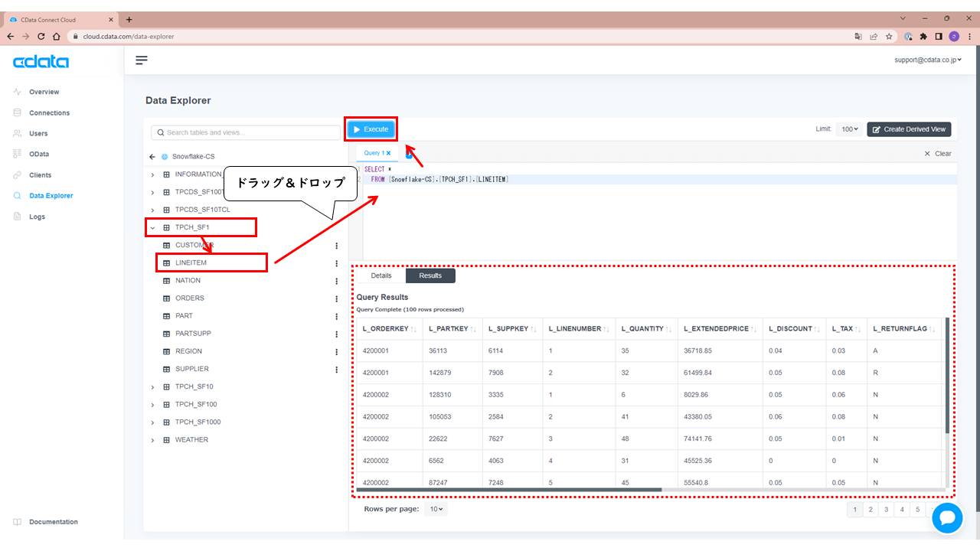Sort by L_EXTENDEDPRICE column
This screenshot has width=980, height=551.
point(754,329)
